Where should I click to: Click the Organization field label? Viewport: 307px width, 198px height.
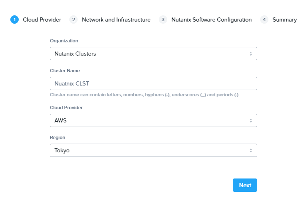[64, 41]
